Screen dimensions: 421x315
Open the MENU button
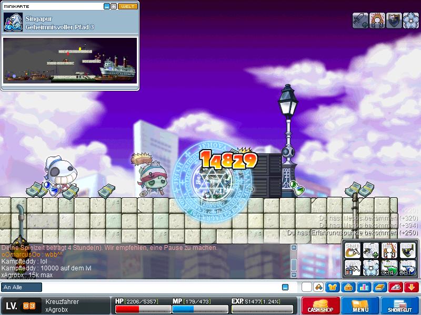coord(360,306)
